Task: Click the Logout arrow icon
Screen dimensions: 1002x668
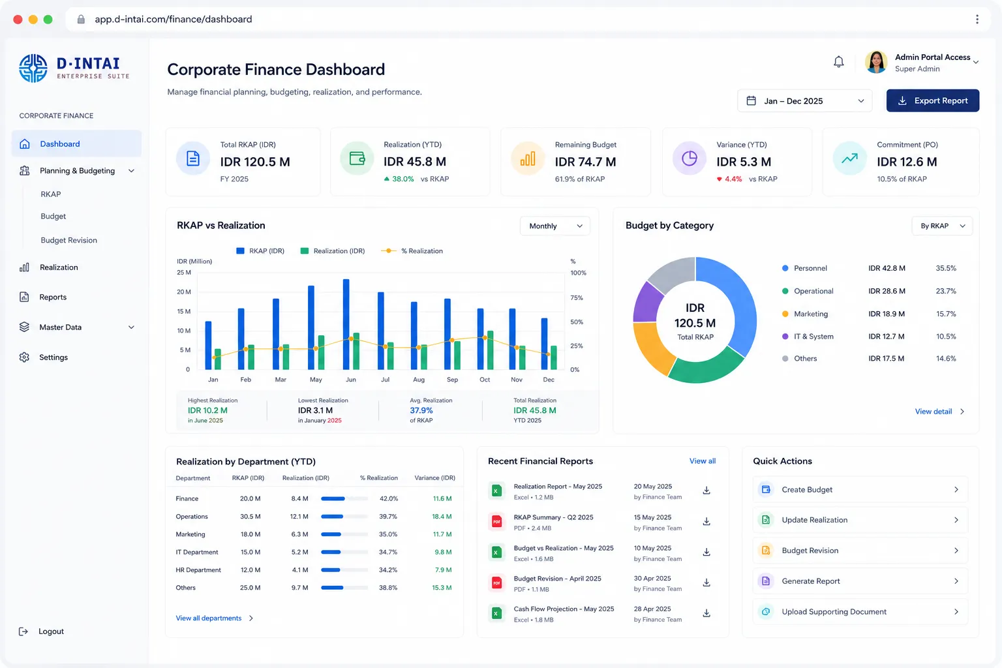Action: pyautogui.click(x=23, y=631)
